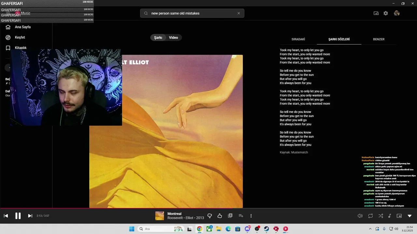Open the three-dot song options menu
Image resolution: width=417 pixels, height=234 pixels.
point(251,216)
